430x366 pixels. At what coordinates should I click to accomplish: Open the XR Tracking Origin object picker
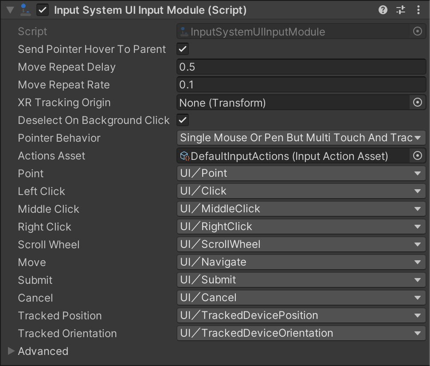point(417,102)
